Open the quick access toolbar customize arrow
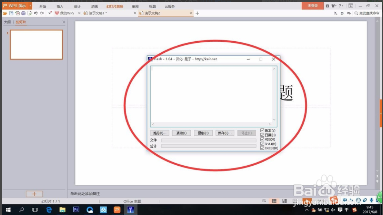Viewport: 383px width, 215px height. coord(50,13)
